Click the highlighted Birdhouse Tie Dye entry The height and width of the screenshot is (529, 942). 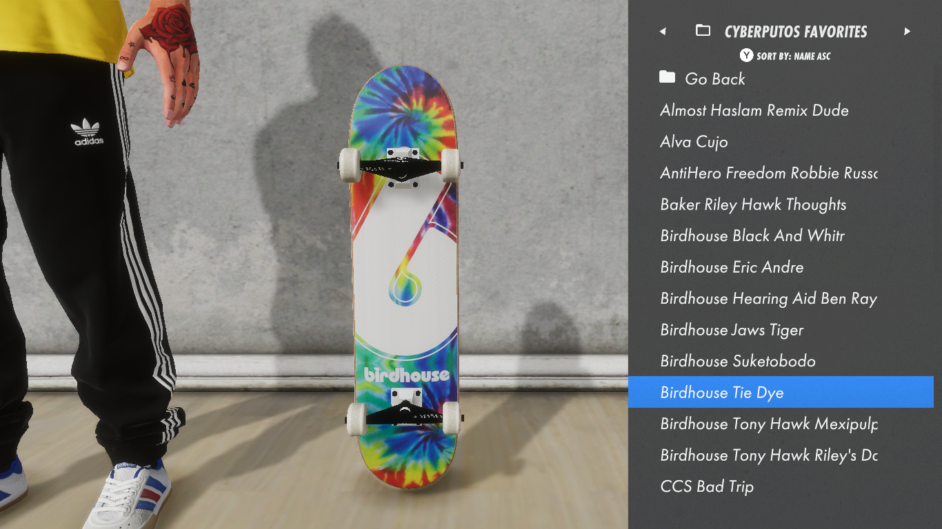781,393
